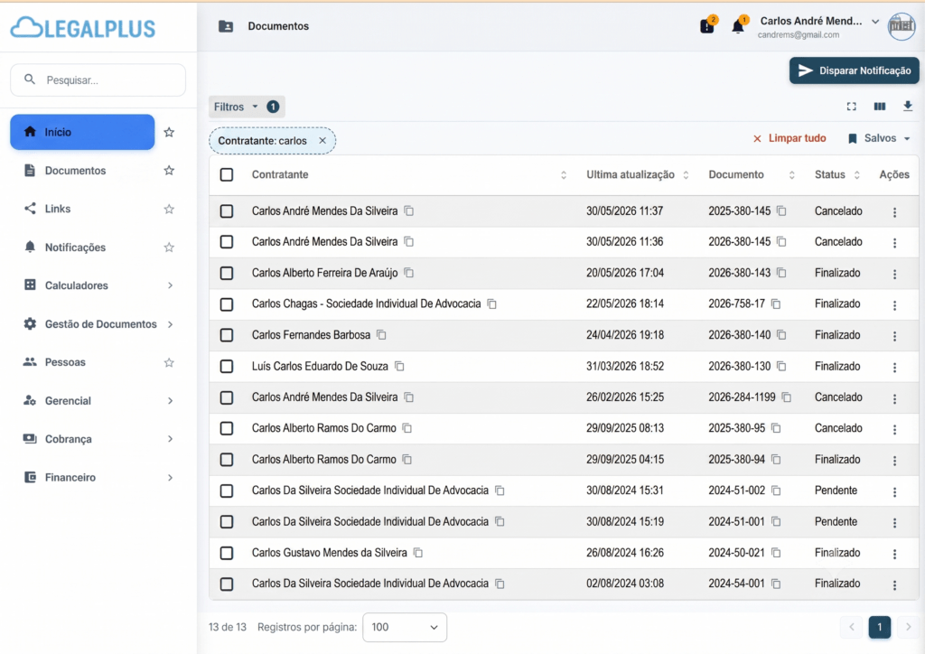Click Limpar tudo to clear filters
The image size is (925, 654).
point(790,138)
